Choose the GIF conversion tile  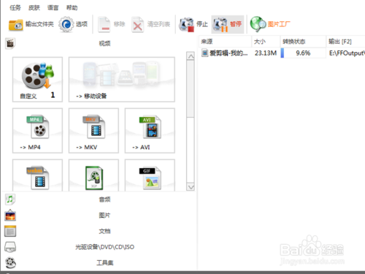pyautogui.click(x=150, y=175)
